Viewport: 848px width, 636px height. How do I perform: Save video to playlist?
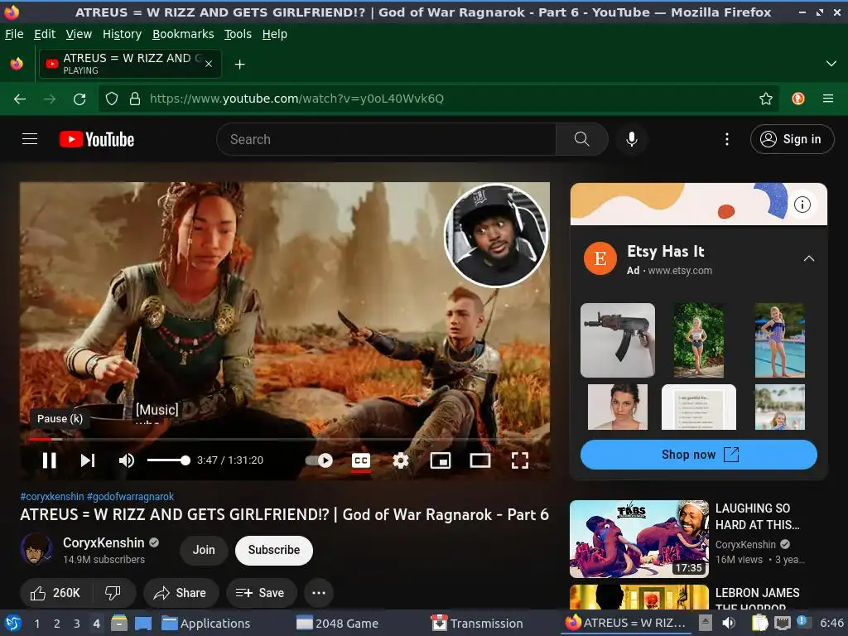(x=261, y=593)
